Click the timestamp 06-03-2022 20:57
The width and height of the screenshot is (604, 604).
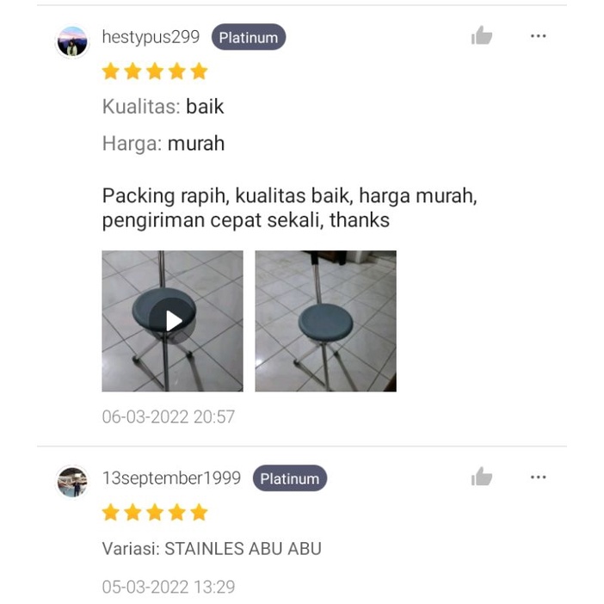[169, 416]
